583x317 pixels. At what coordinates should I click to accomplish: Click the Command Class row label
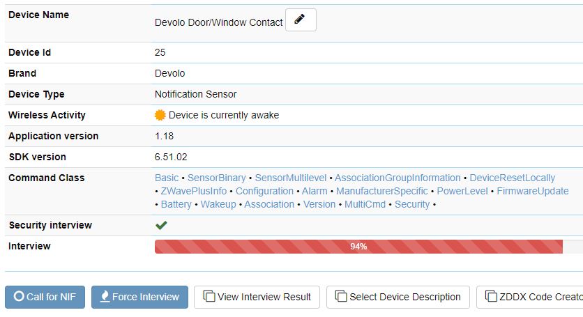(47, 178)
